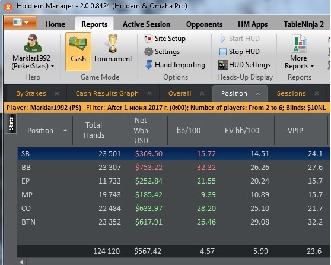Expand the vertical Stats side panel
Image resolution: width=331 pixels, height=265 pixels.
point(11,124)
